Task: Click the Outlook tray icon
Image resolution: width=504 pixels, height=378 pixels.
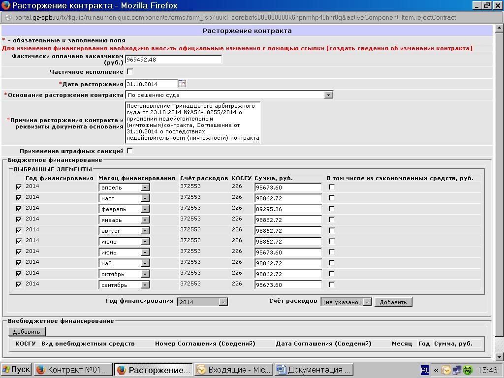Action: (446, 370)
